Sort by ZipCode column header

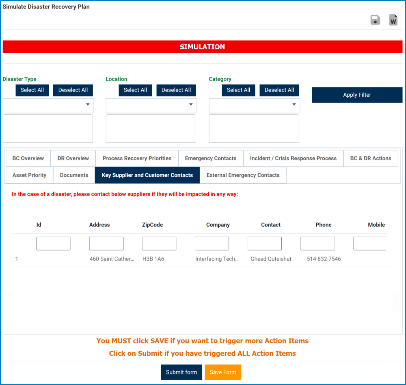click(x=153, y=225)
